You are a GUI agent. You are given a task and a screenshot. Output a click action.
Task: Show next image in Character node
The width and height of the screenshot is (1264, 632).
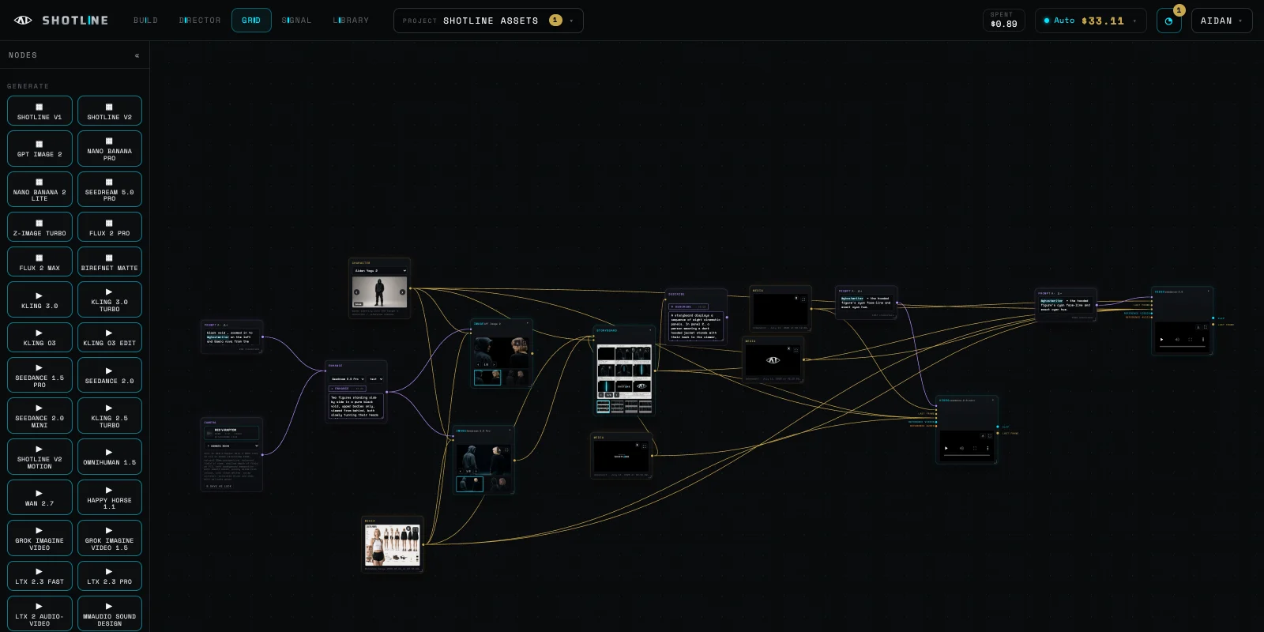tap(402, 292)
